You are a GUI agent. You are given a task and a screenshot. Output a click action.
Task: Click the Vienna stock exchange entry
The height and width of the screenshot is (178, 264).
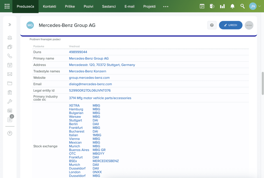coord(74,139)
